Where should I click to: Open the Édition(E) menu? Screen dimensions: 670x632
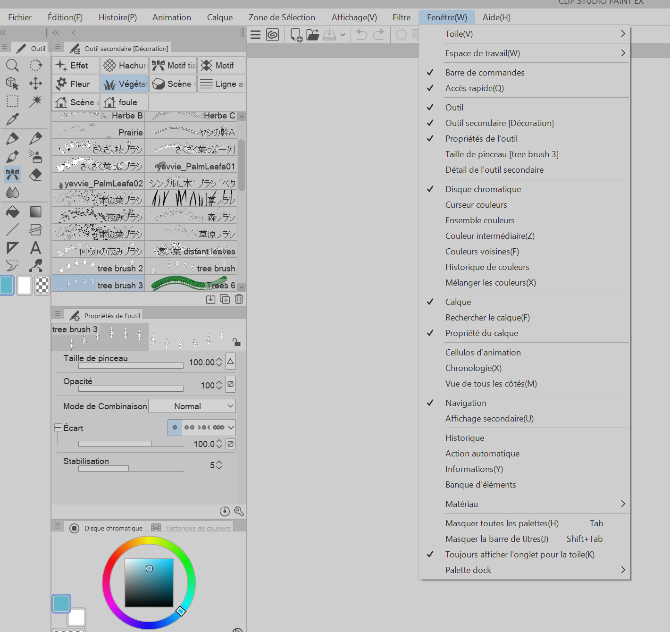click(65, 17)
